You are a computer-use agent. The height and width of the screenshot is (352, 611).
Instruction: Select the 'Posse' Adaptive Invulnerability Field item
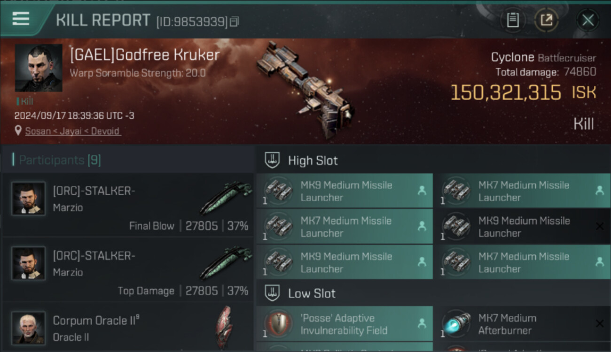345,324
